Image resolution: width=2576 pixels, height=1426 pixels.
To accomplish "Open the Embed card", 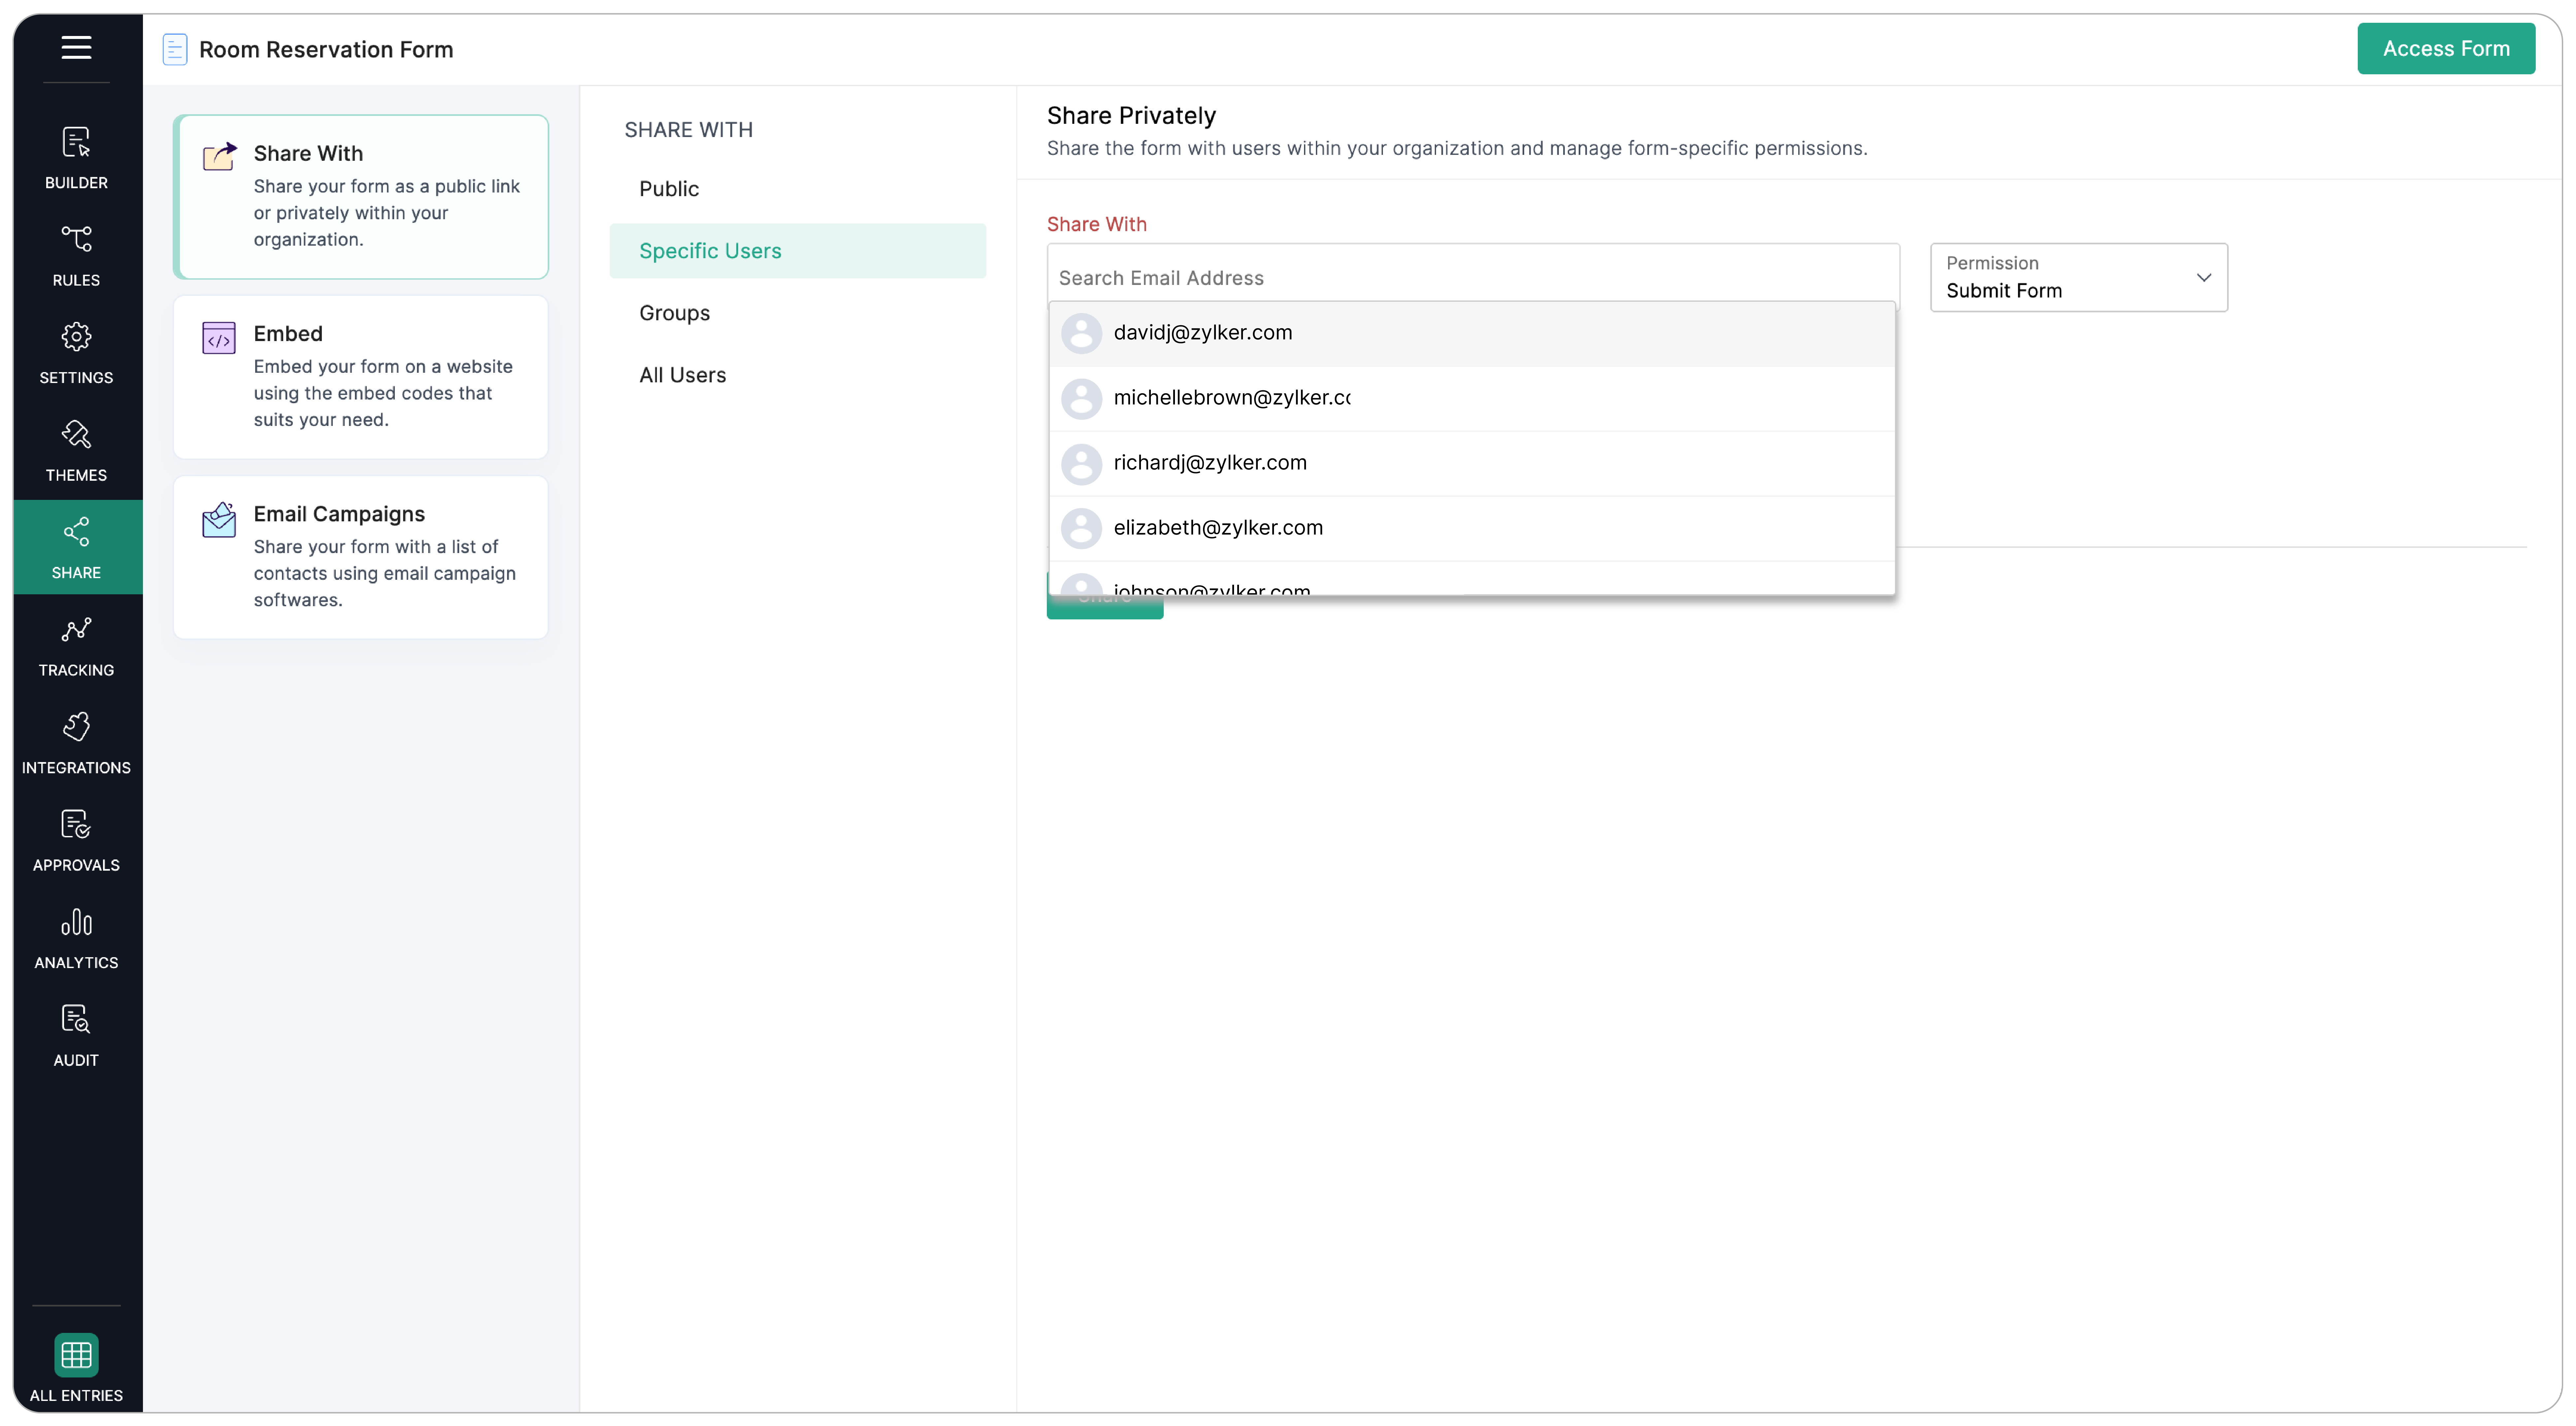I will (361, 377).
